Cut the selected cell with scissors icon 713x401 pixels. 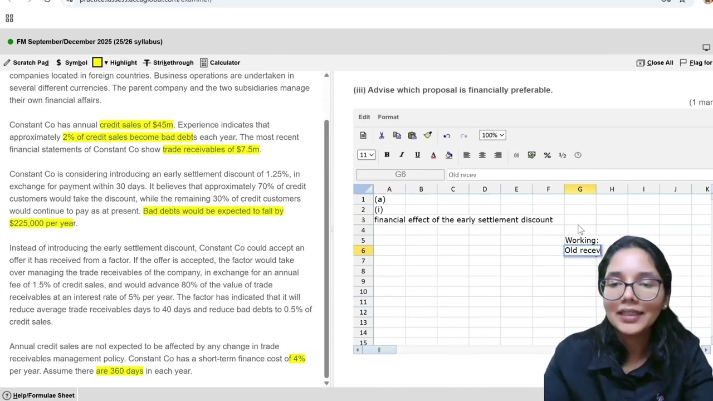point(382,135)
